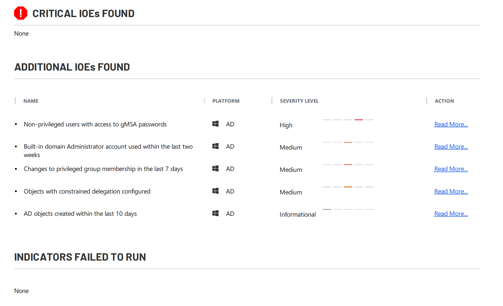The image size is (503, 306).
Task: Click the PLATFORM column header
Action: (x=226, y=101)
